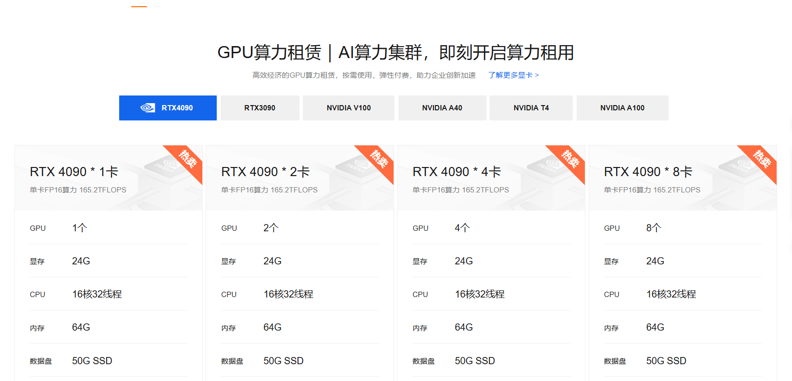The width and height of the screenshot is (792, 381).
Task: Click the RTX 4090 * 4卡 card title
Action: click(x=457, y=172)
